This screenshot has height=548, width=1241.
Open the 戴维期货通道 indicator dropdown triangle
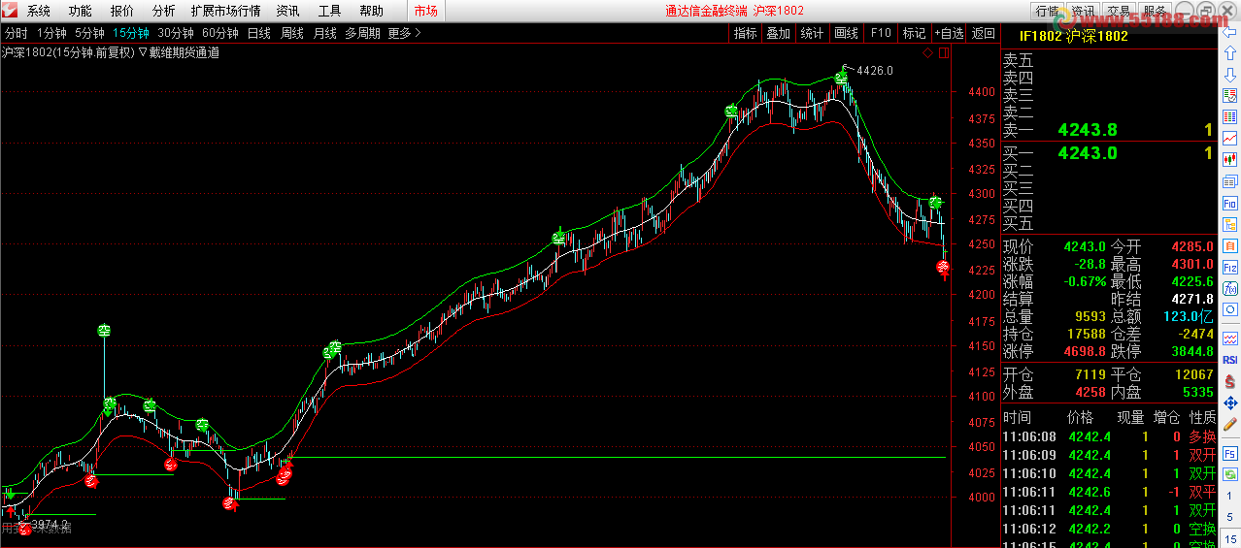[x=142, y=52]
